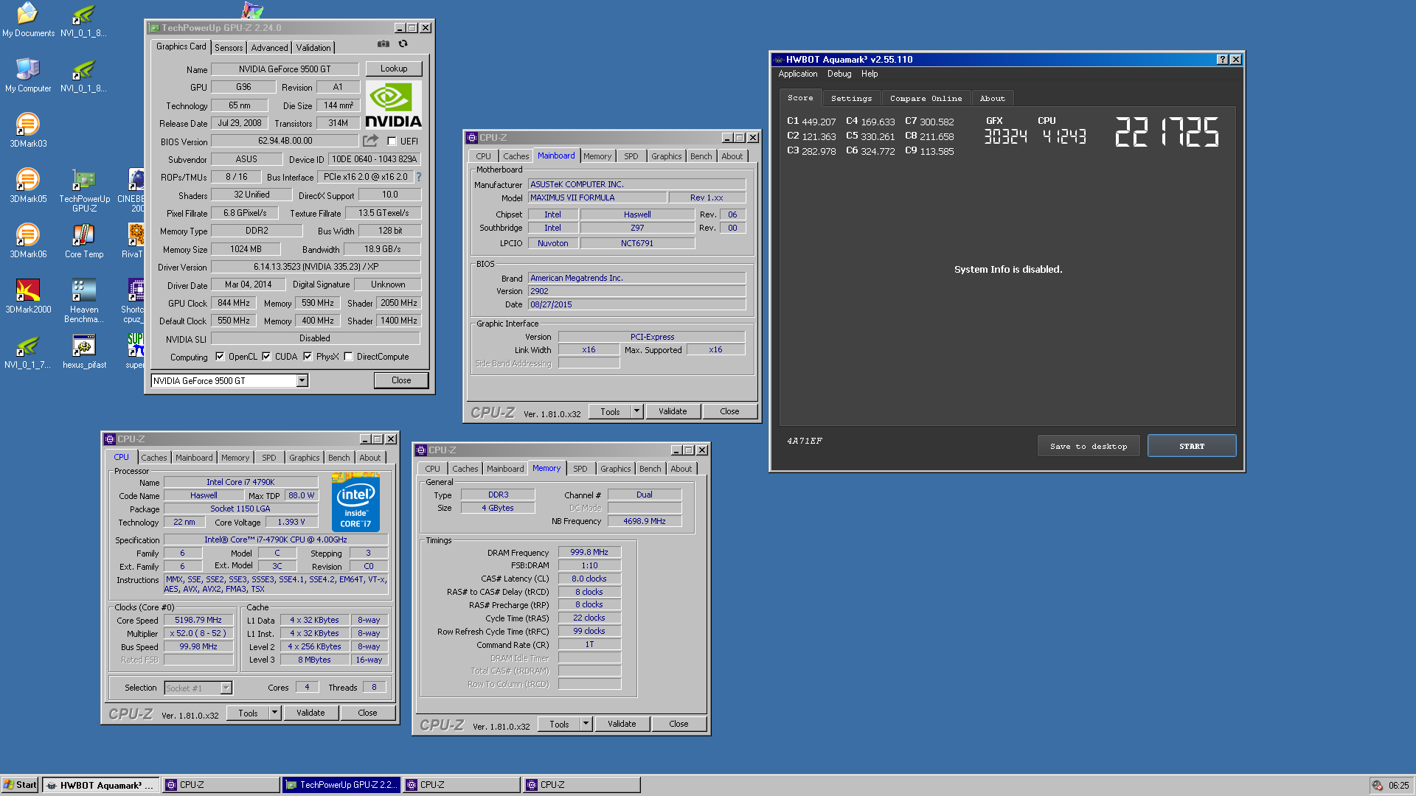
Task: Open the Settings tab in Aquamark
Action: point(851,98)
